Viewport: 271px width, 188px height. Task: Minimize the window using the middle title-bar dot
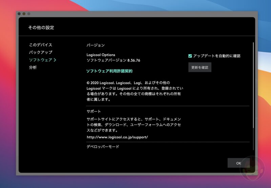click(x=24, y=14)
